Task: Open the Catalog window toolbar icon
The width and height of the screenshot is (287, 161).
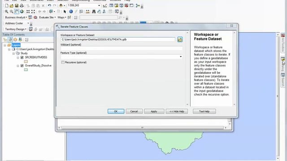Action: (x=116, y=6)
